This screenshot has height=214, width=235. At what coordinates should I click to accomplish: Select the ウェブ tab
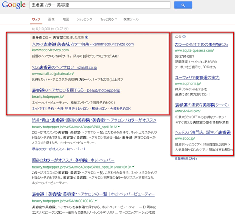(36, 19)
